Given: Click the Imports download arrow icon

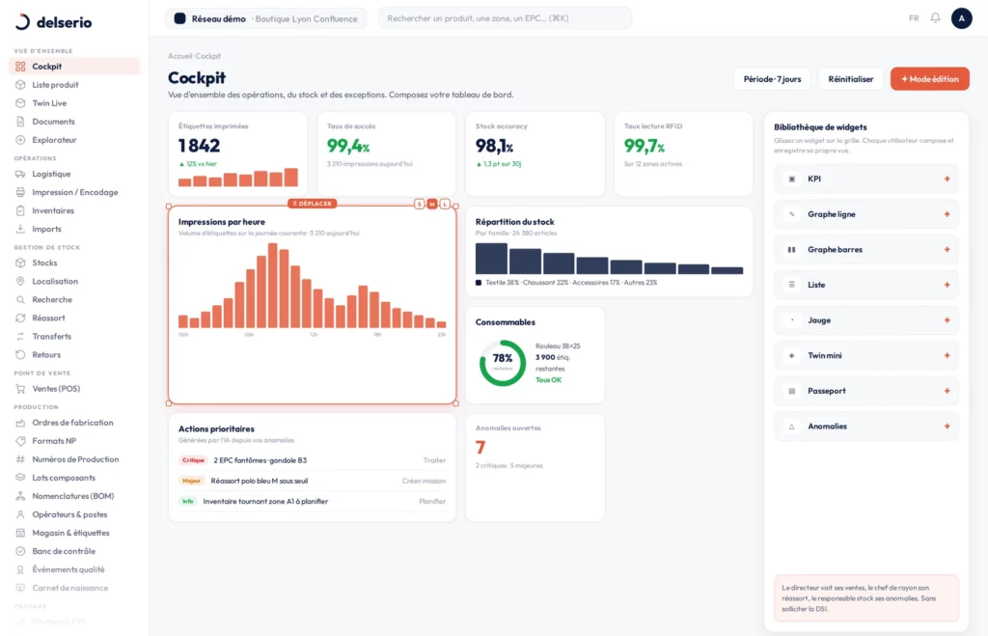Looking at the screenshot, I should pos(20,229).
